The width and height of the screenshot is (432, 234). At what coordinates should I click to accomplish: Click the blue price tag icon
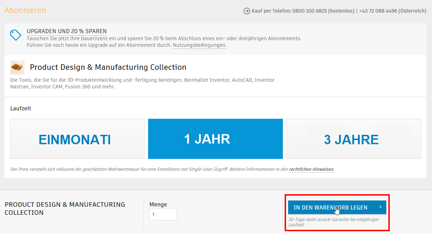[16, 35]
